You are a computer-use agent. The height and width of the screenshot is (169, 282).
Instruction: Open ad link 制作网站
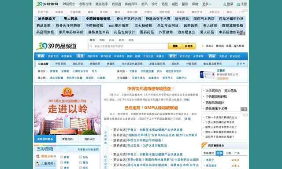pyautogui.click(x=182, y=18)
